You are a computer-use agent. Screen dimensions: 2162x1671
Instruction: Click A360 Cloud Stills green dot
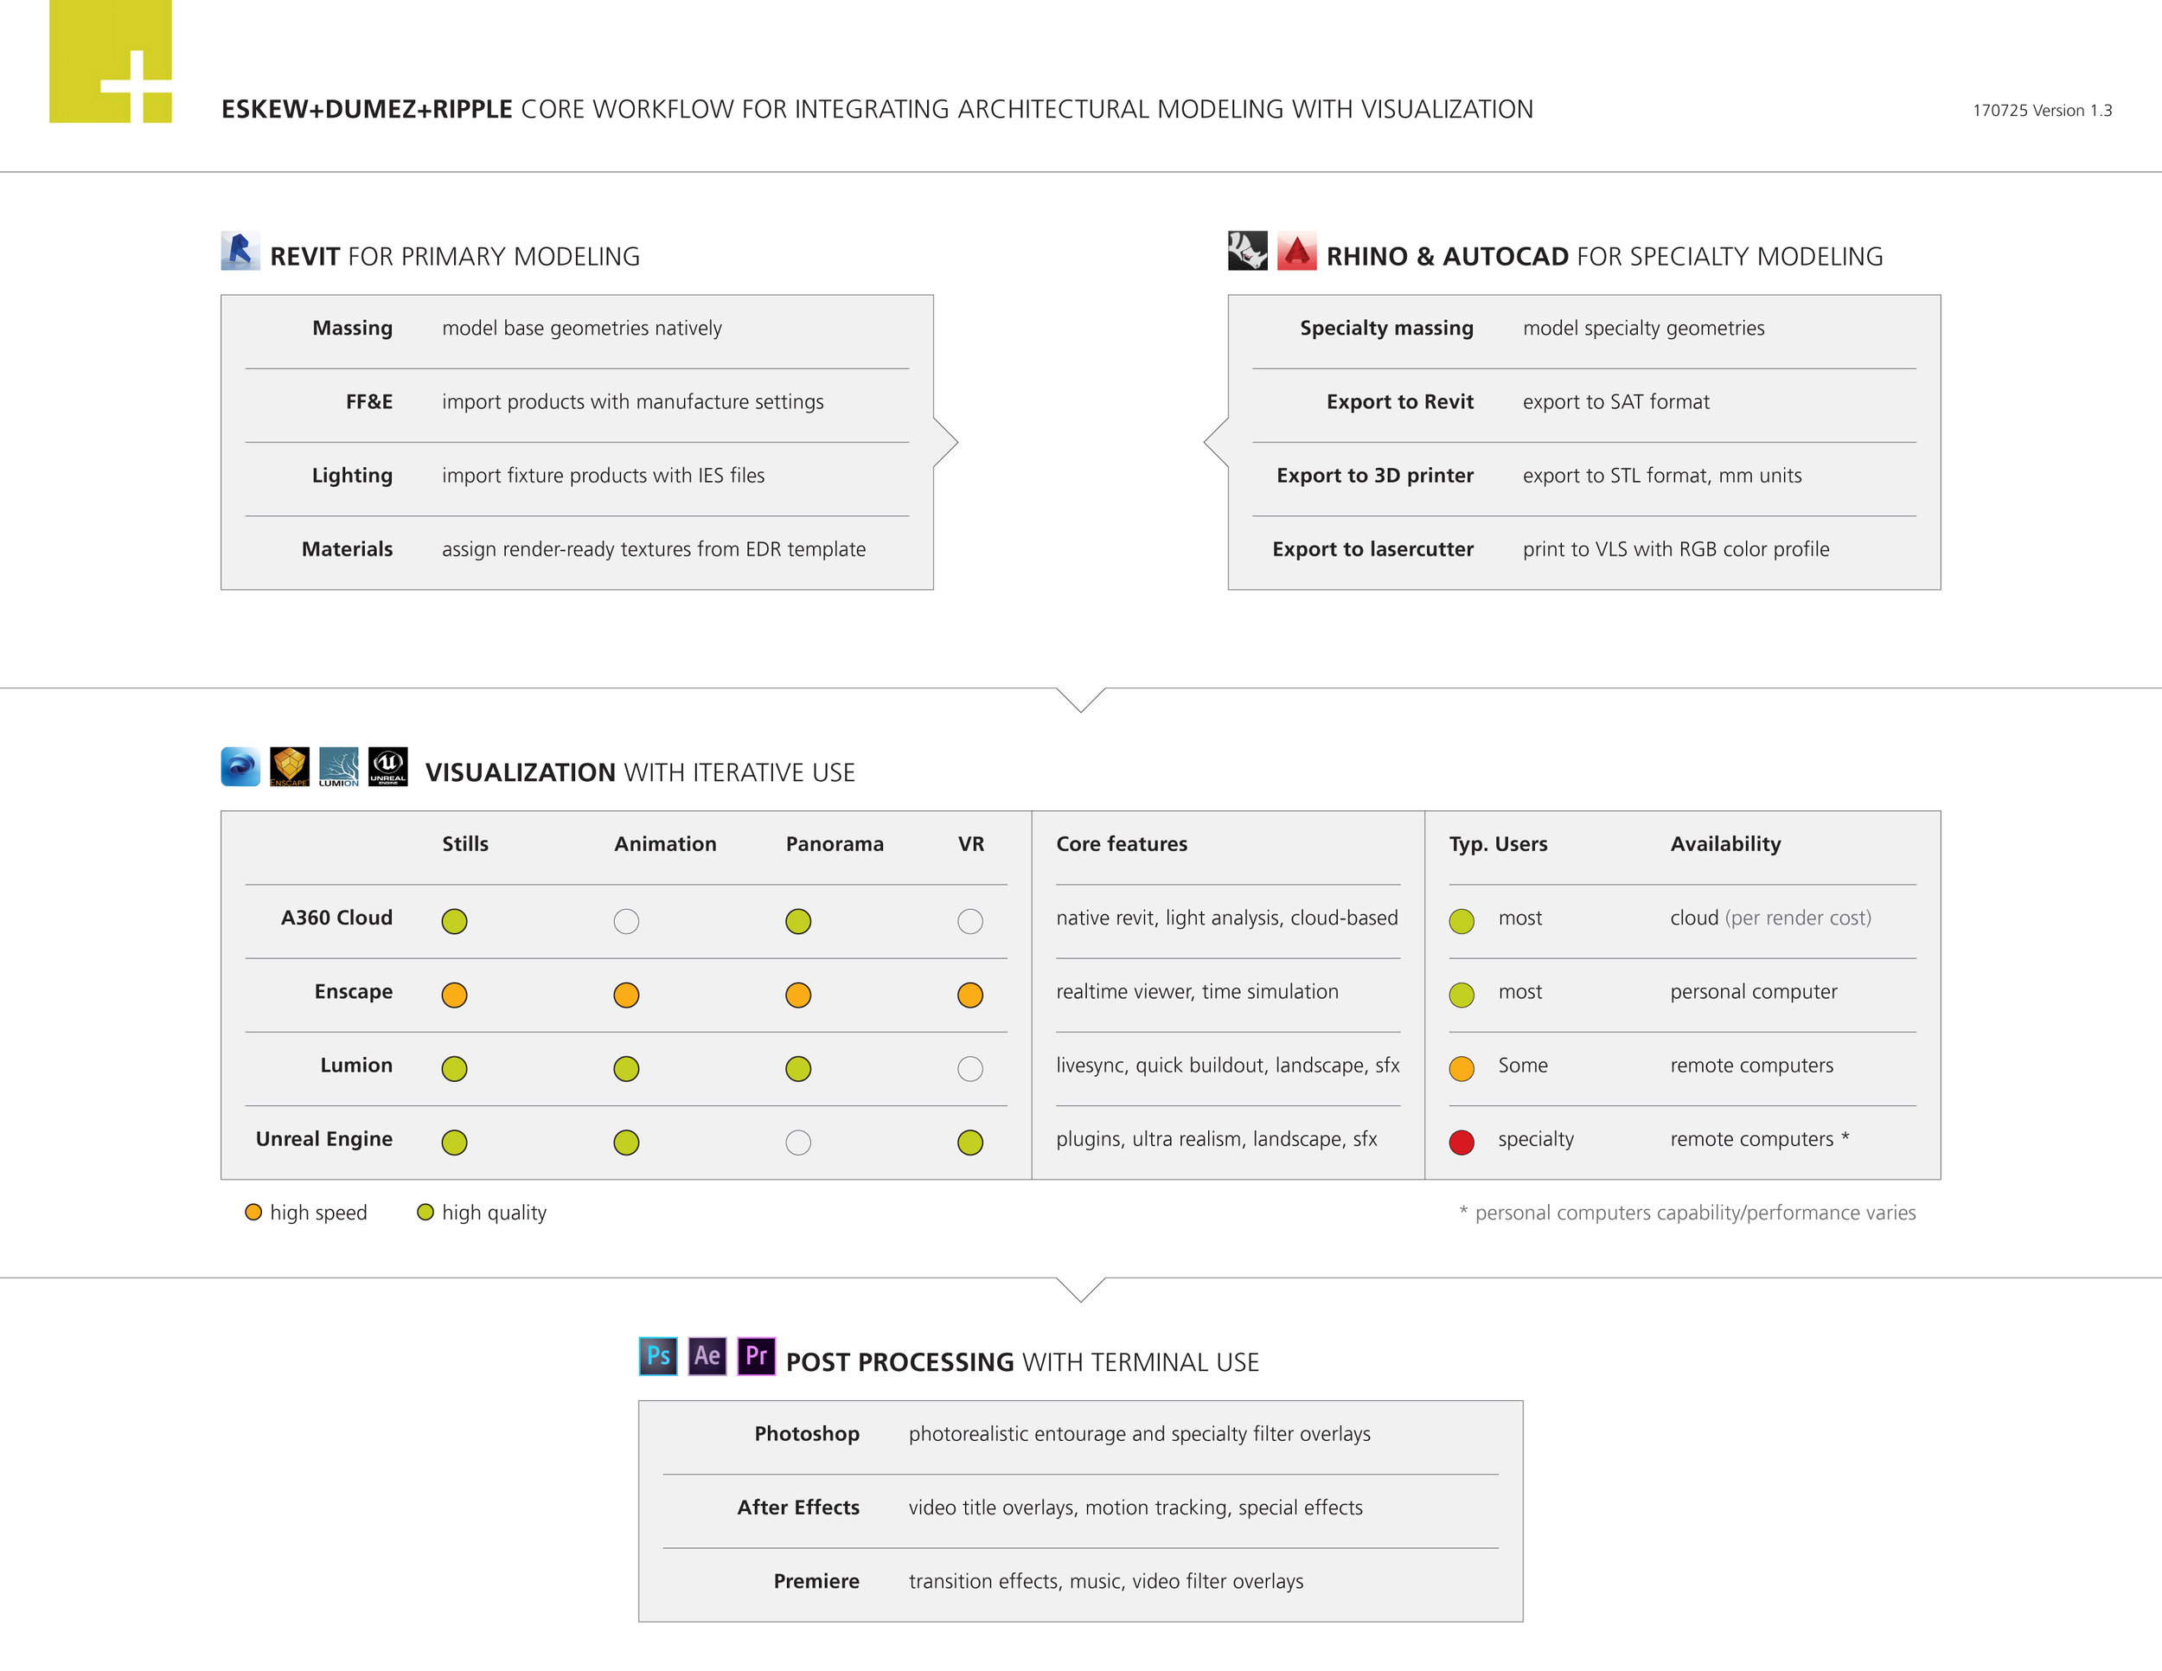point(454,922)
